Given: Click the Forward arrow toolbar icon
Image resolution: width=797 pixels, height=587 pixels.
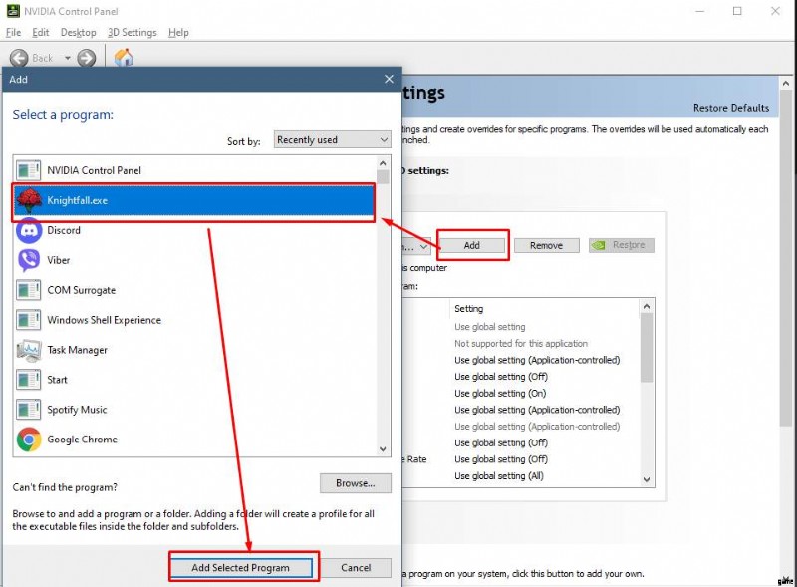Looking at the screenshot, I should (x=87, y=58).
